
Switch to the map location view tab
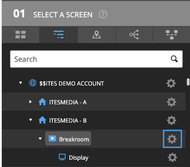coord(97,35)
